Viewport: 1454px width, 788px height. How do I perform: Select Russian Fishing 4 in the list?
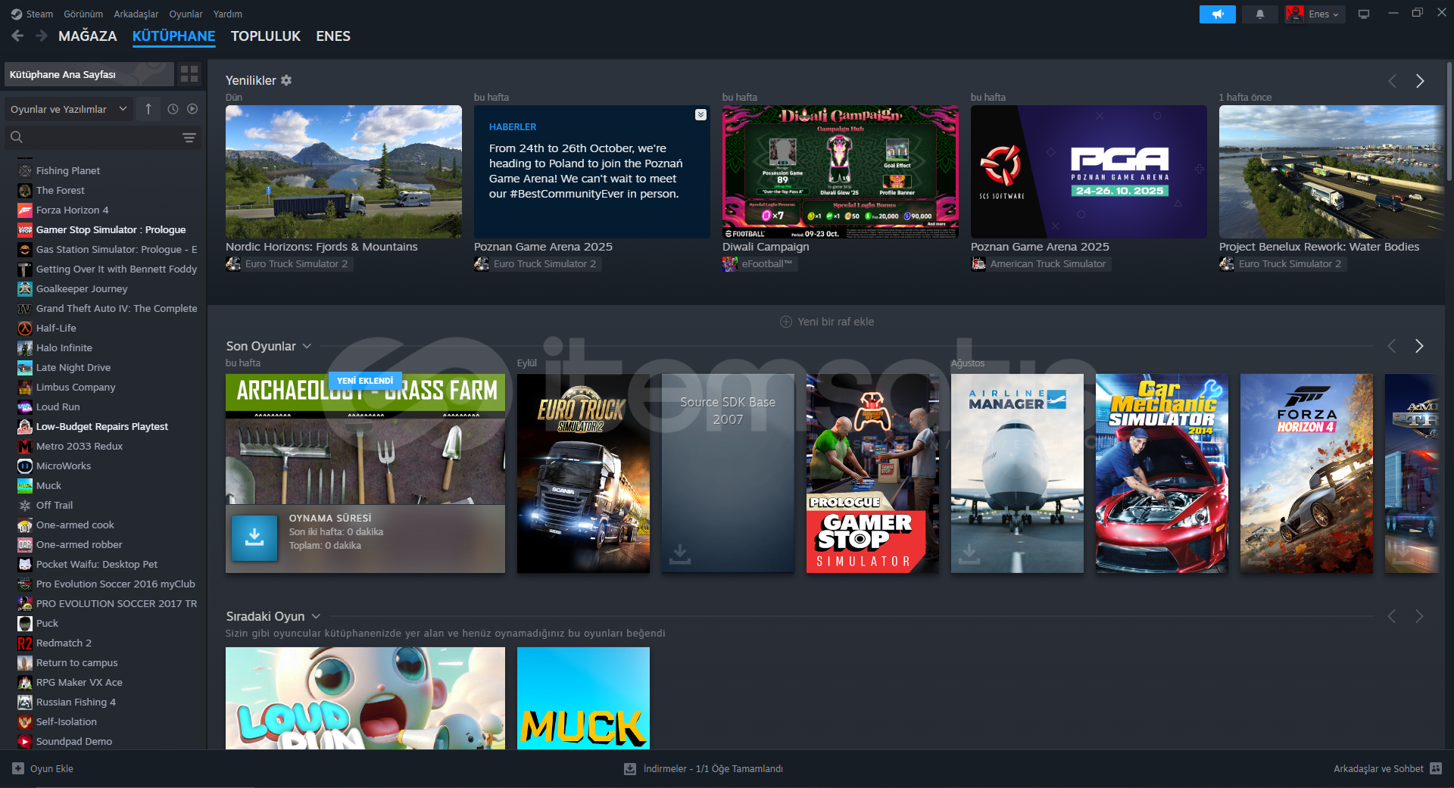76,702
